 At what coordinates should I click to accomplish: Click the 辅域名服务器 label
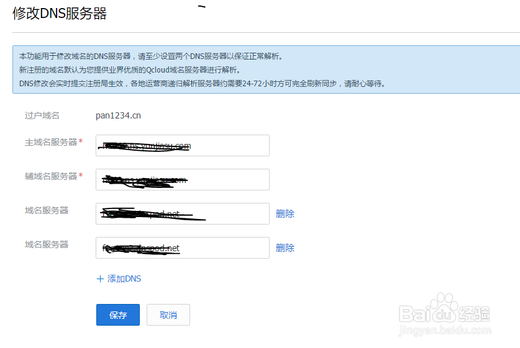point(50,176)
